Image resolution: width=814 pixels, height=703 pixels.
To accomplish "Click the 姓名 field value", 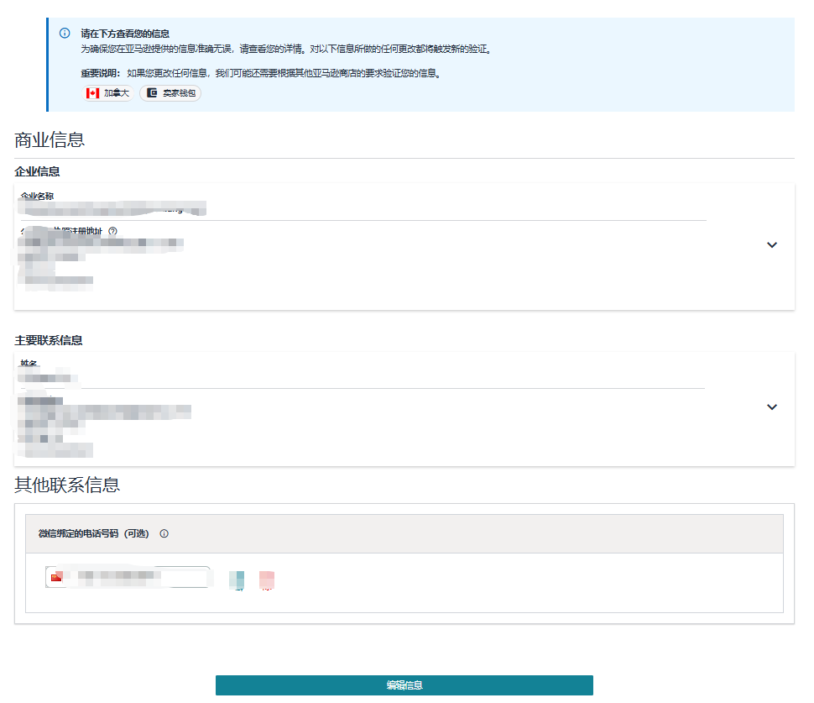I will click(x=46, y=377).
